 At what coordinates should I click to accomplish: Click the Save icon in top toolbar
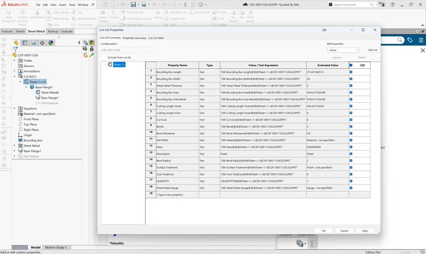(x=133, y=4)
